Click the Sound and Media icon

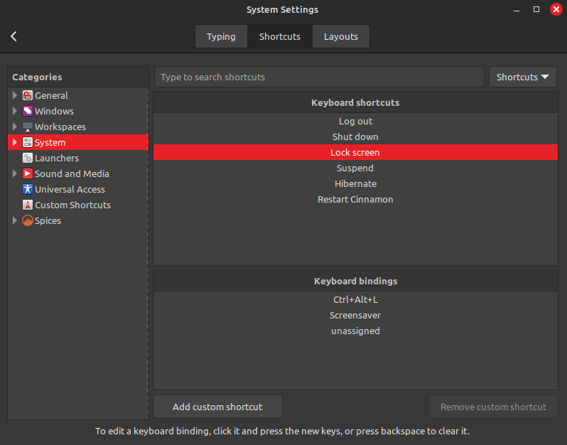[x=28, y=173]
